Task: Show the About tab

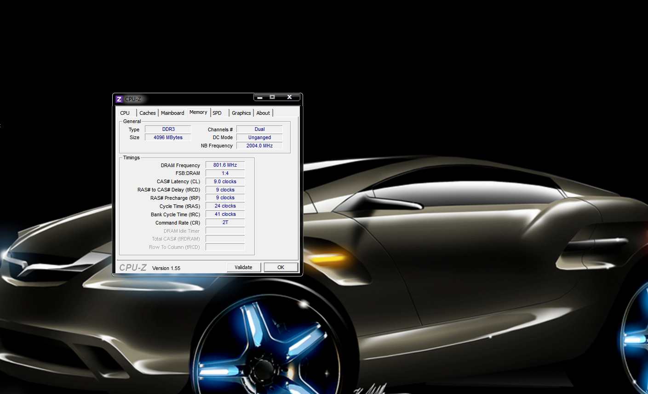Action: (x=263, y=113)
